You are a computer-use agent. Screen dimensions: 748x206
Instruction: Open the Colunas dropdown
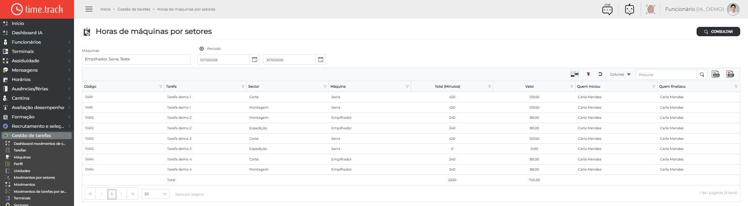(x=620, y=74)
